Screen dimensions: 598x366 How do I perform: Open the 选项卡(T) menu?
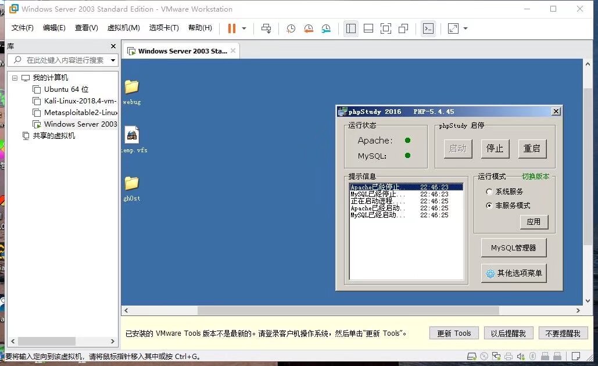(164, 28)
